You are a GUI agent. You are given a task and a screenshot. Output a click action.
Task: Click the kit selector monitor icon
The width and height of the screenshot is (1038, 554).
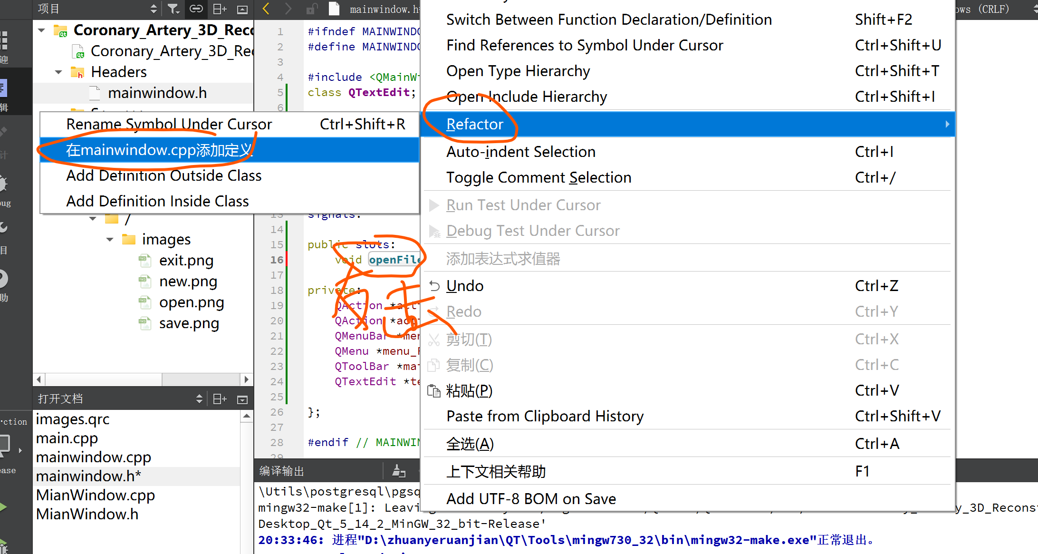tap(4, 445)
